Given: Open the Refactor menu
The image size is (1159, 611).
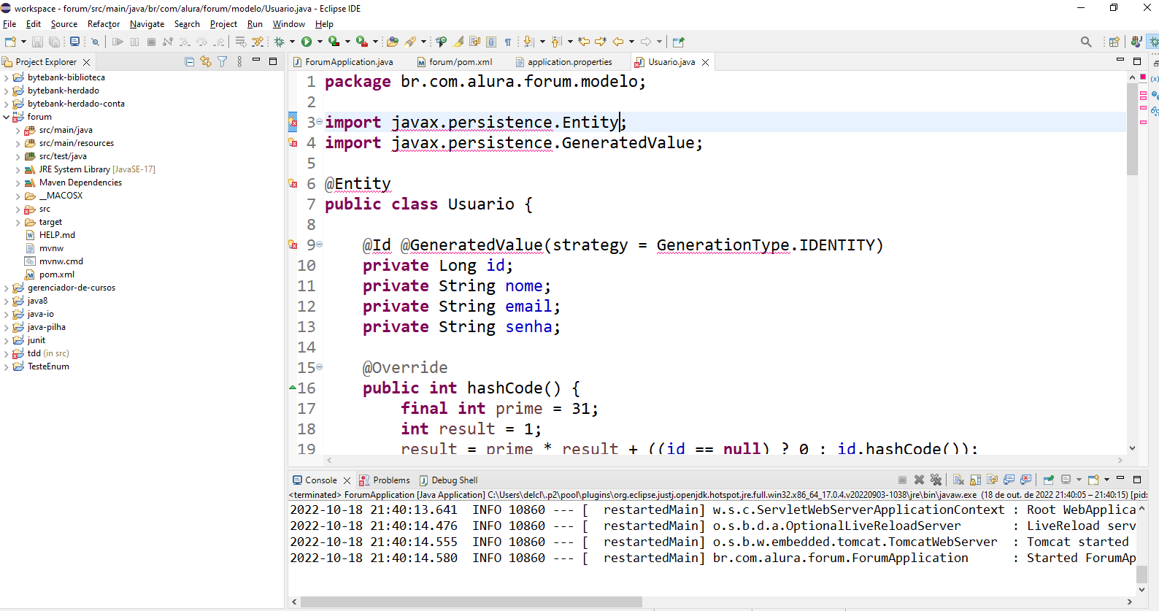Looking at the screenshot, I should coord(104,24).
